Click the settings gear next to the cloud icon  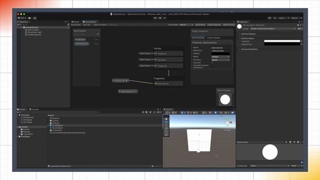click(x=34, y=18)
